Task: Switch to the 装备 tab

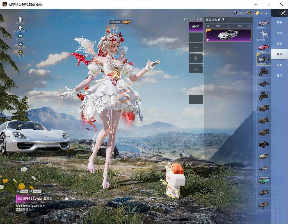Action: (x=279, y=44)
